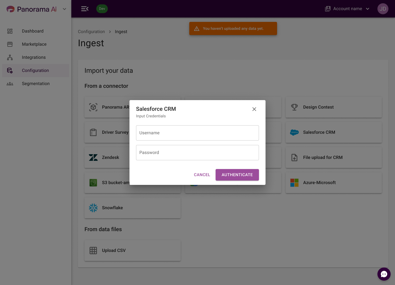The height and width of the screenshot is (285, 395).
Task: Focus the Username input field
Action: tap(198, 133)
